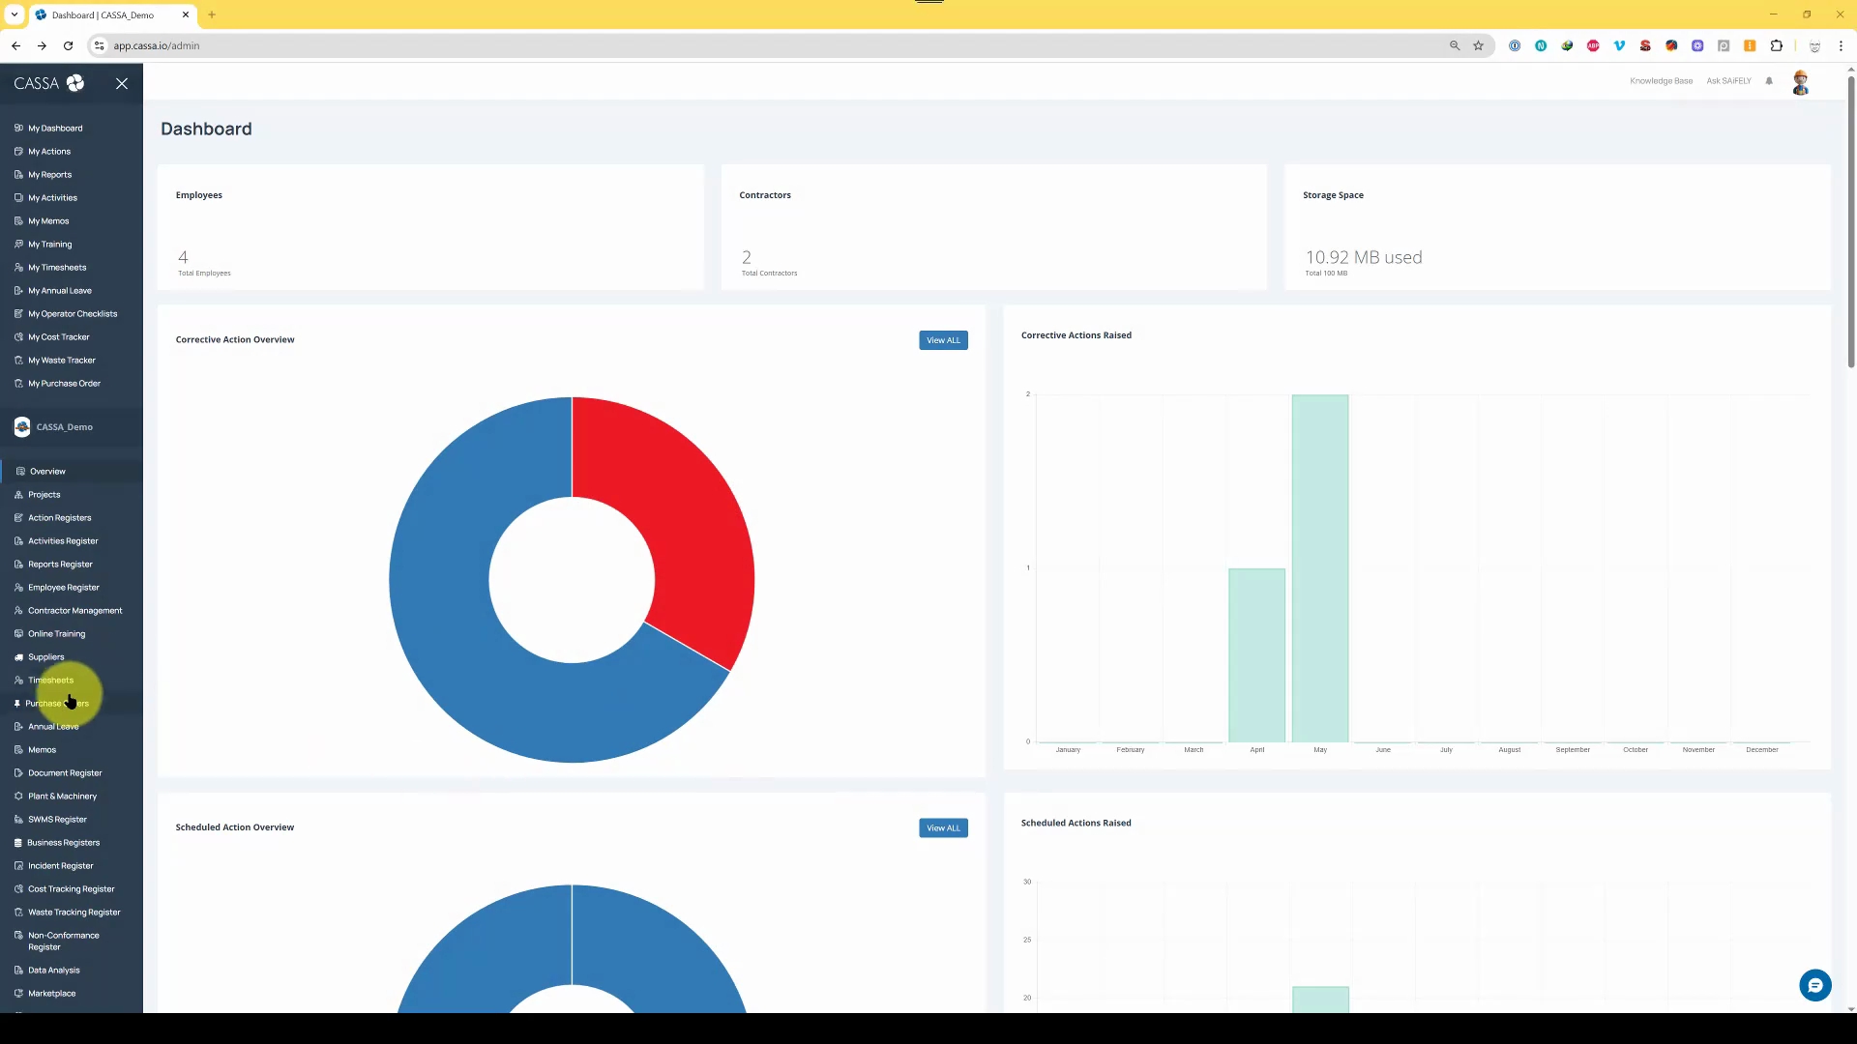Open My Timesheets in sidebar

(x=57, y=268)
